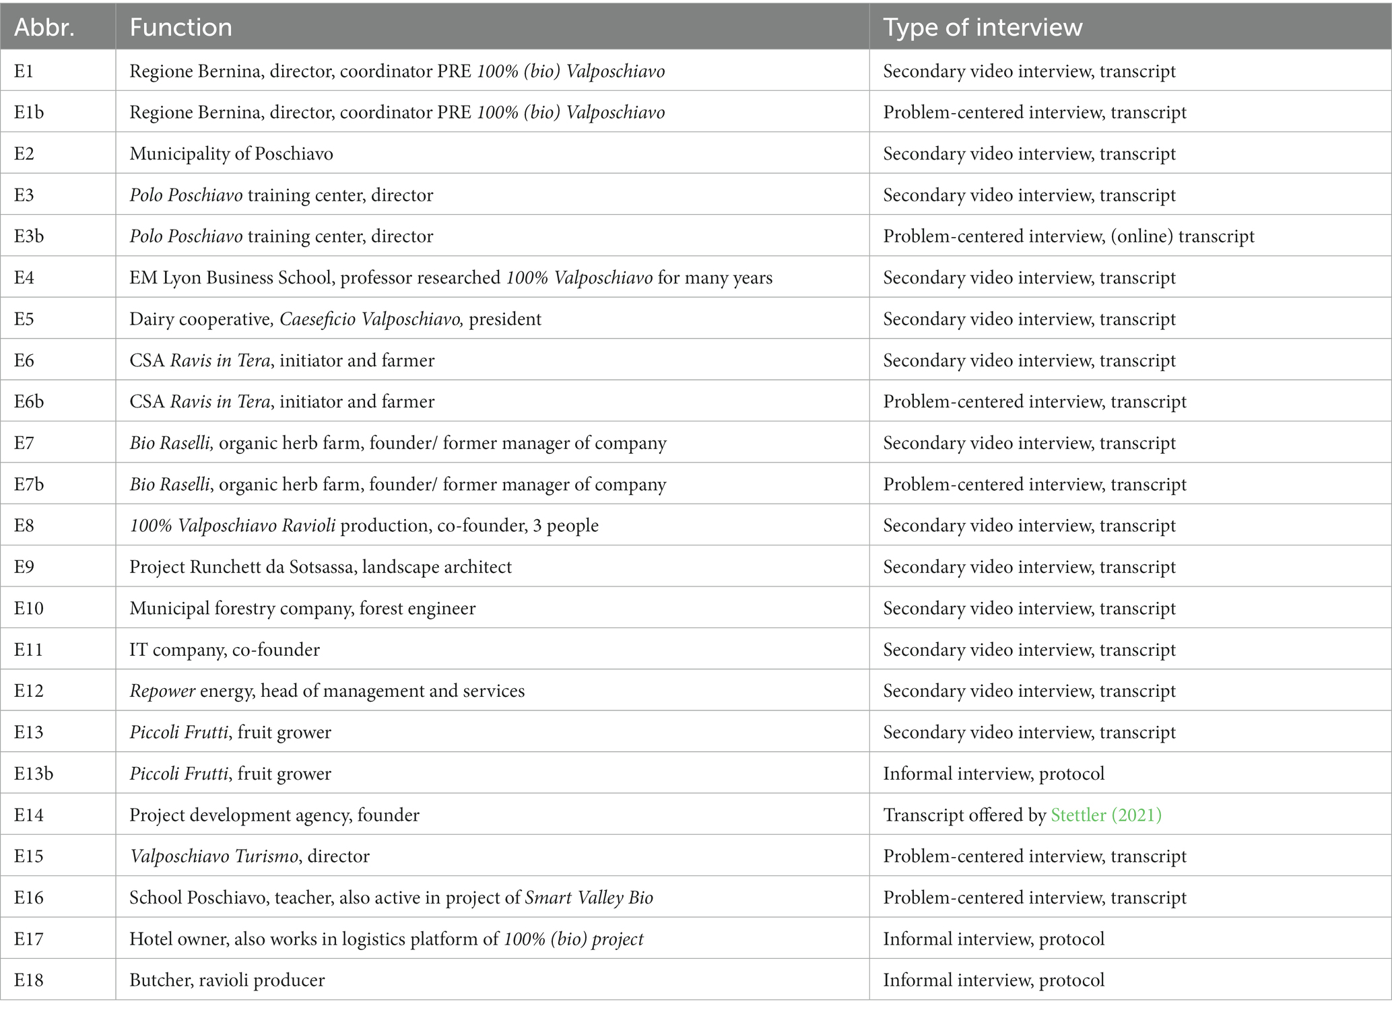Image resolution: width=1392 pixels, height=1012 pixels.
Task: Click the E18 abbreviation cell
Action: [58, 980]
